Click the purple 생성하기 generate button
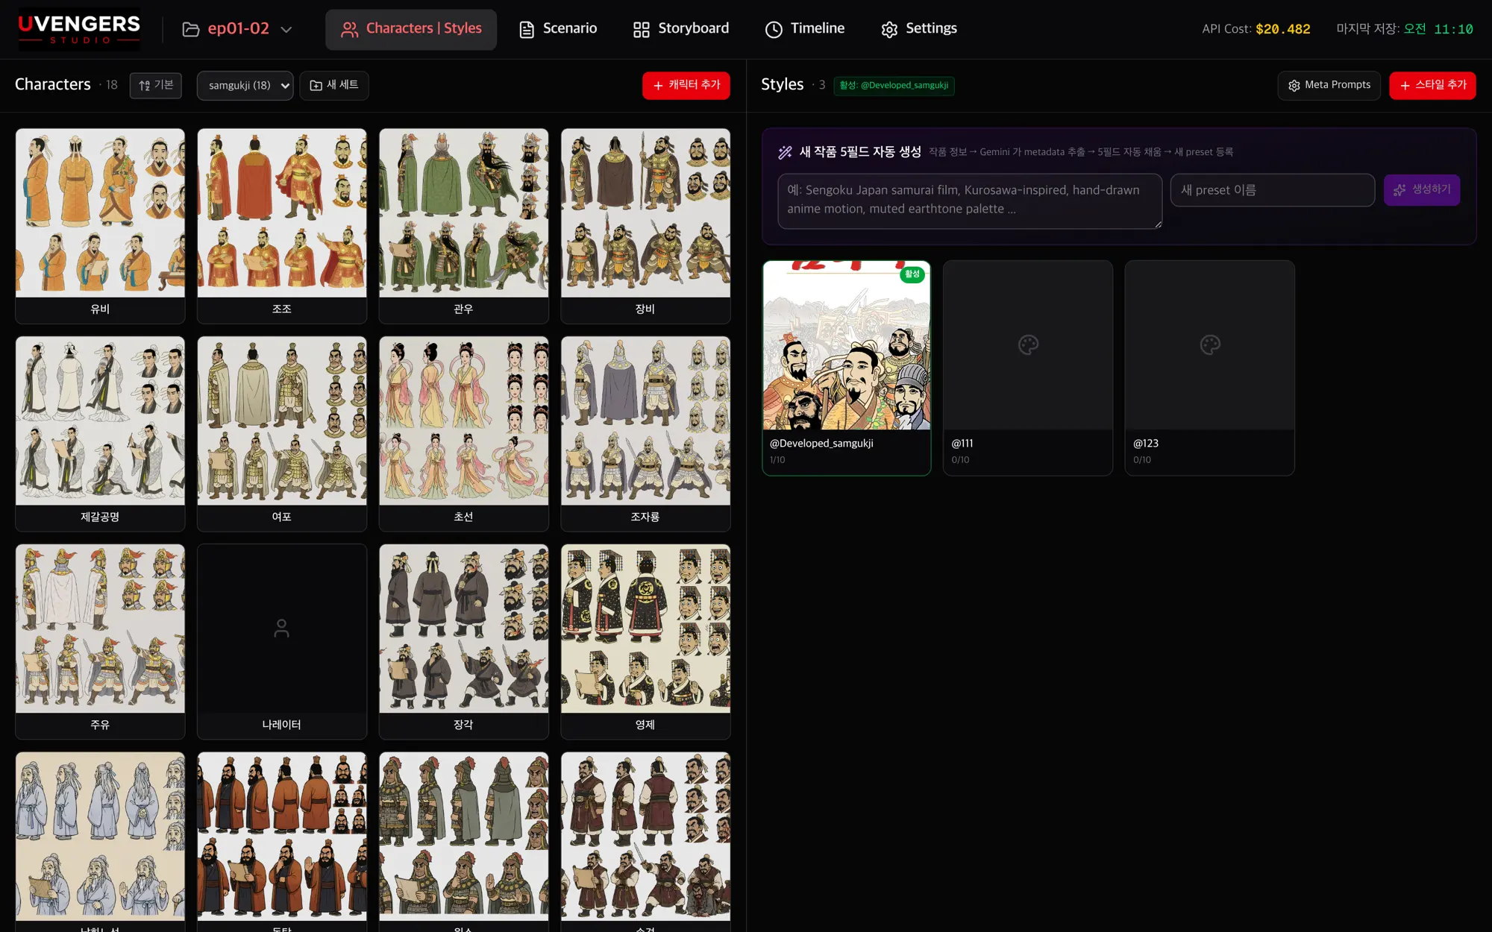 click(x=1422, y=190)
